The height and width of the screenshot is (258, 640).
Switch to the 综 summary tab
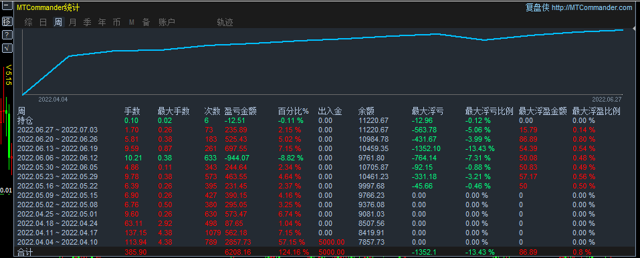[x=28, y=23]
